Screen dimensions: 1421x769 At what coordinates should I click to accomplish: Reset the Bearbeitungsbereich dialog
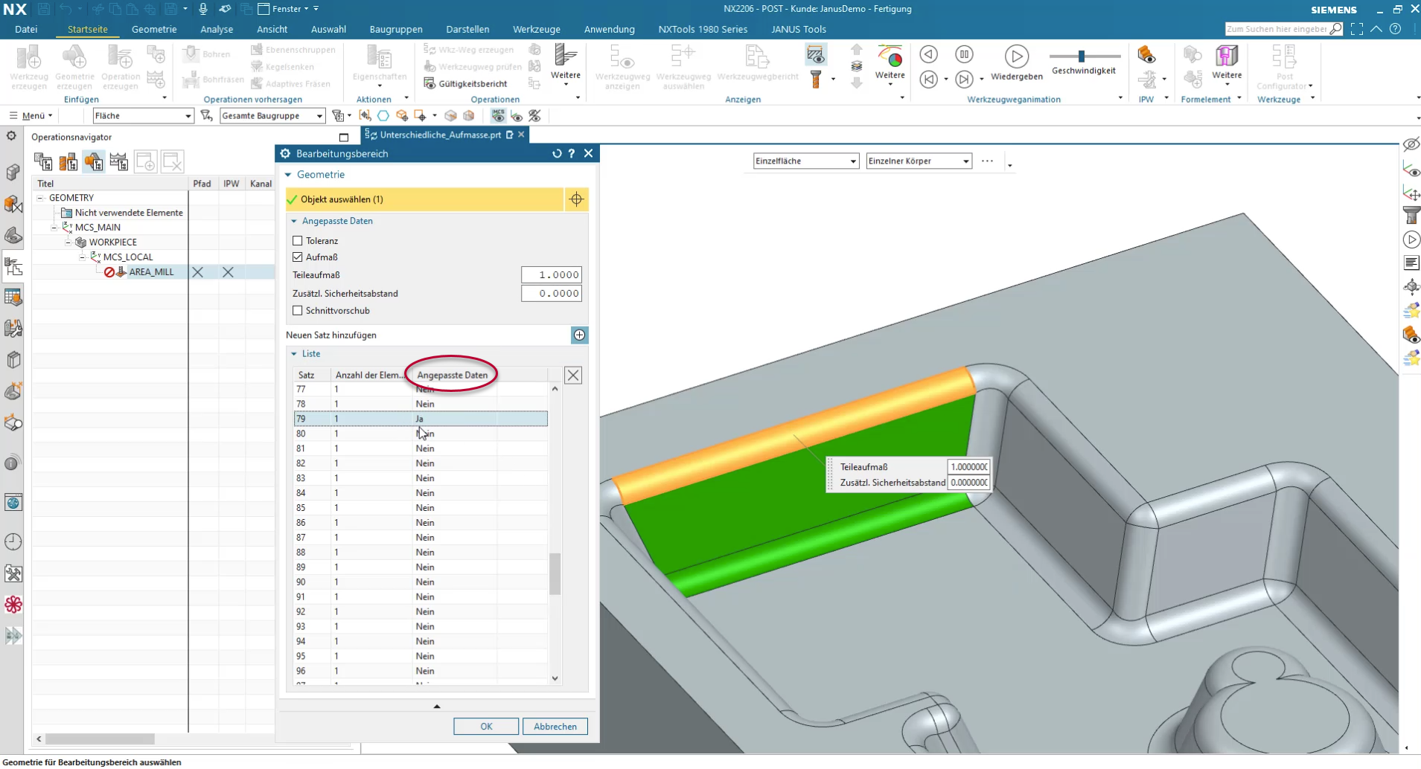557,154
